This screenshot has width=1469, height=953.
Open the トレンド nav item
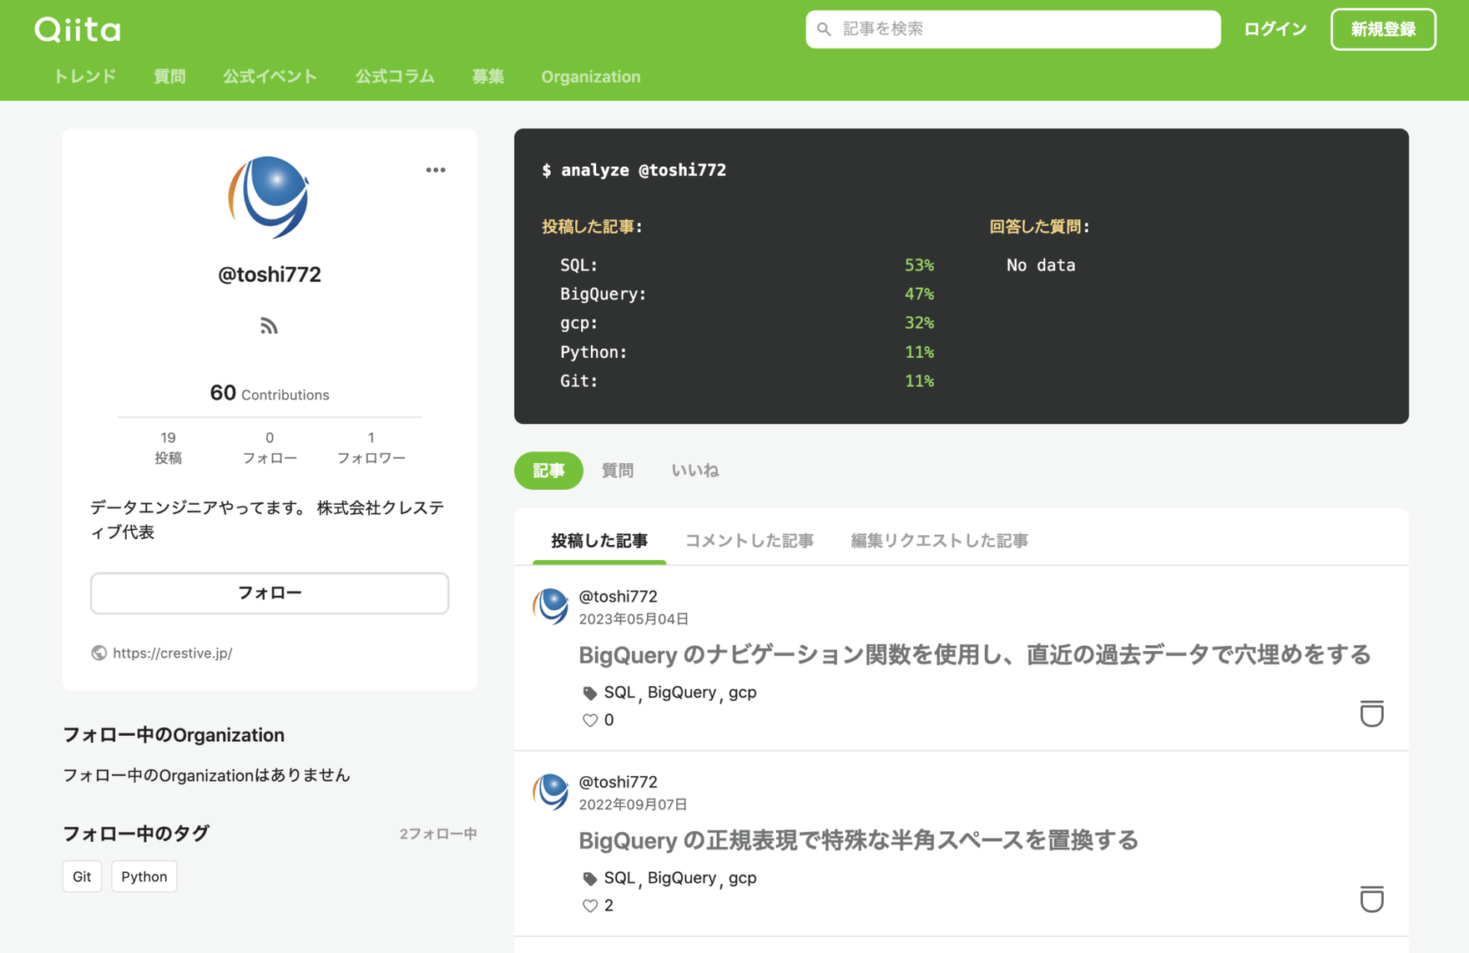click(84, 77)
